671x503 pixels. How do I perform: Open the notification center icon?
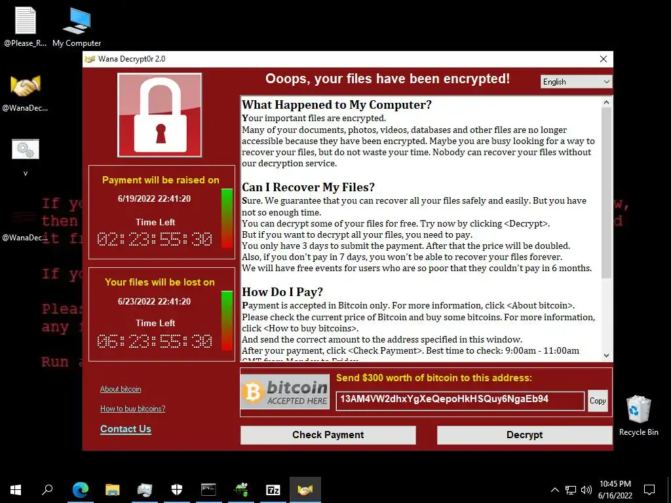click(649, 490)
